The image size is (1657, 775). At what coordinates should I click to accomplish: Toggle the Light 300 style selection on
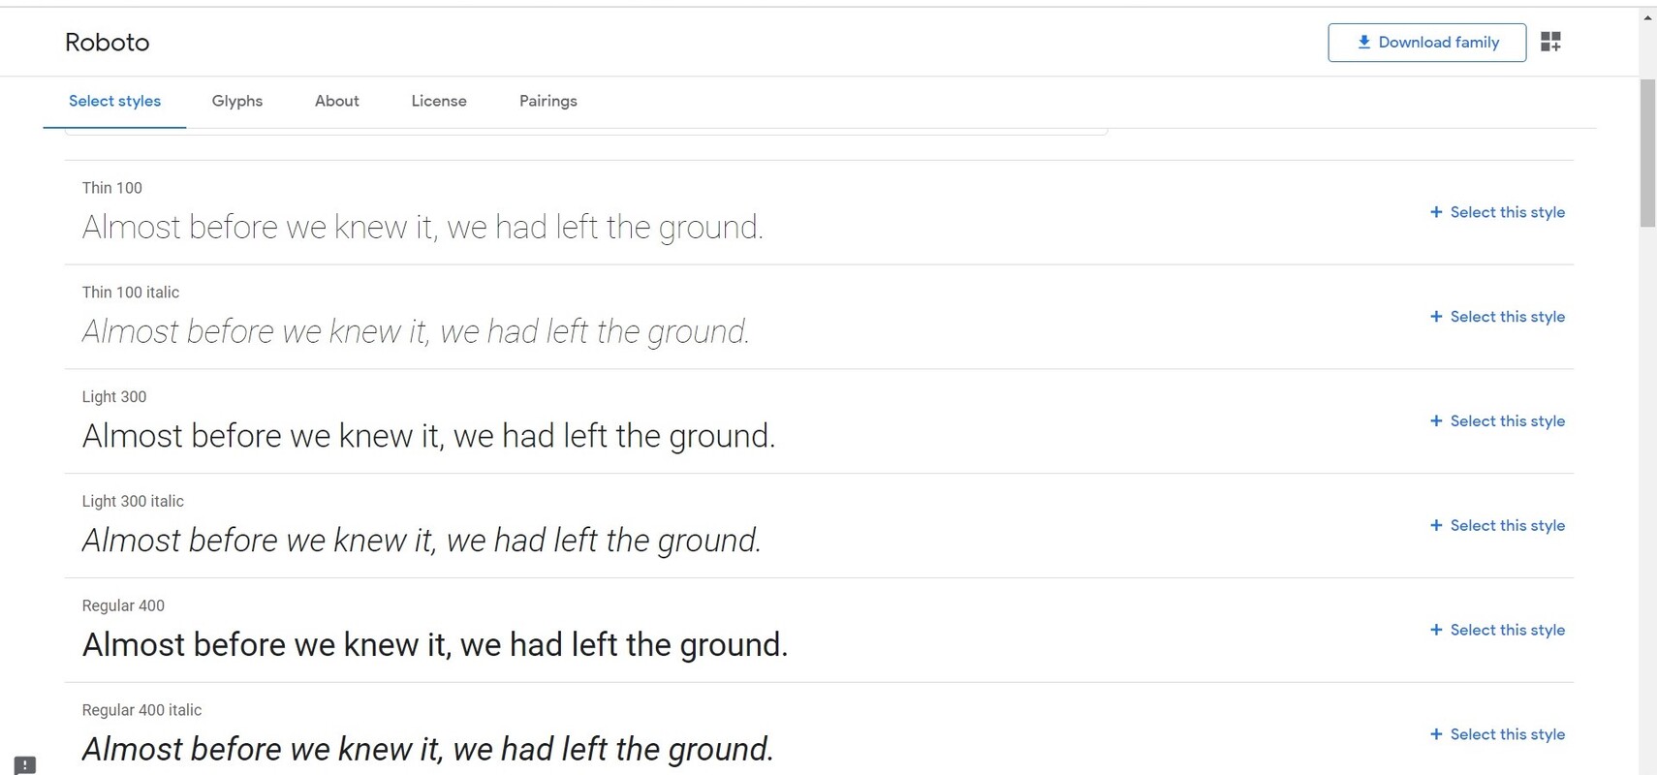pyautogui.click(x=1497, y=420)
